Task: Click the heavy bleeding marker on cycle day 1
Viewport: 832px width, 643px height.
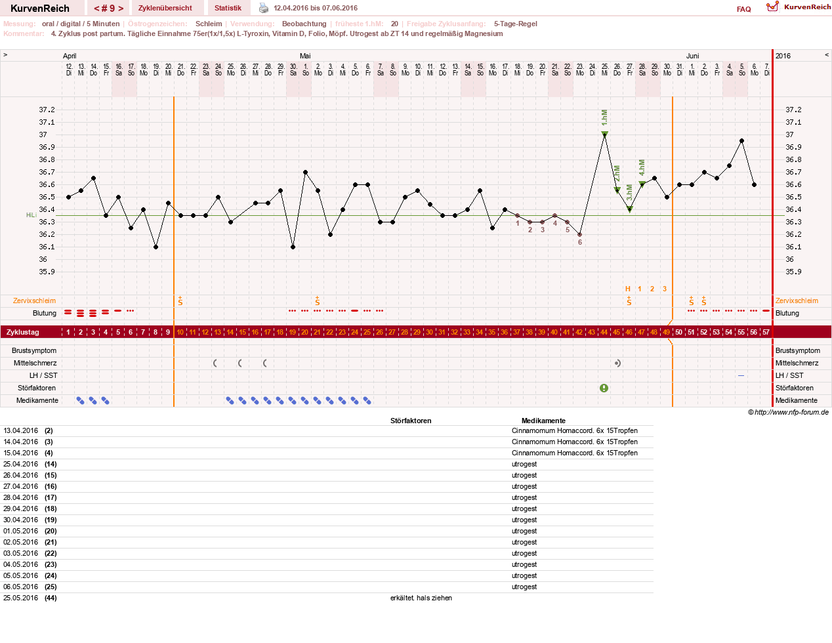Action: pyautogui.click(x=68, y=313)
